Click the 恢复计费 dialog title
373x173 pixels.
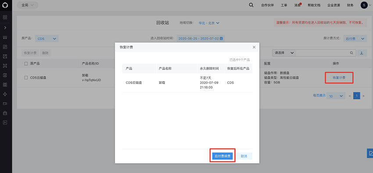126,47
